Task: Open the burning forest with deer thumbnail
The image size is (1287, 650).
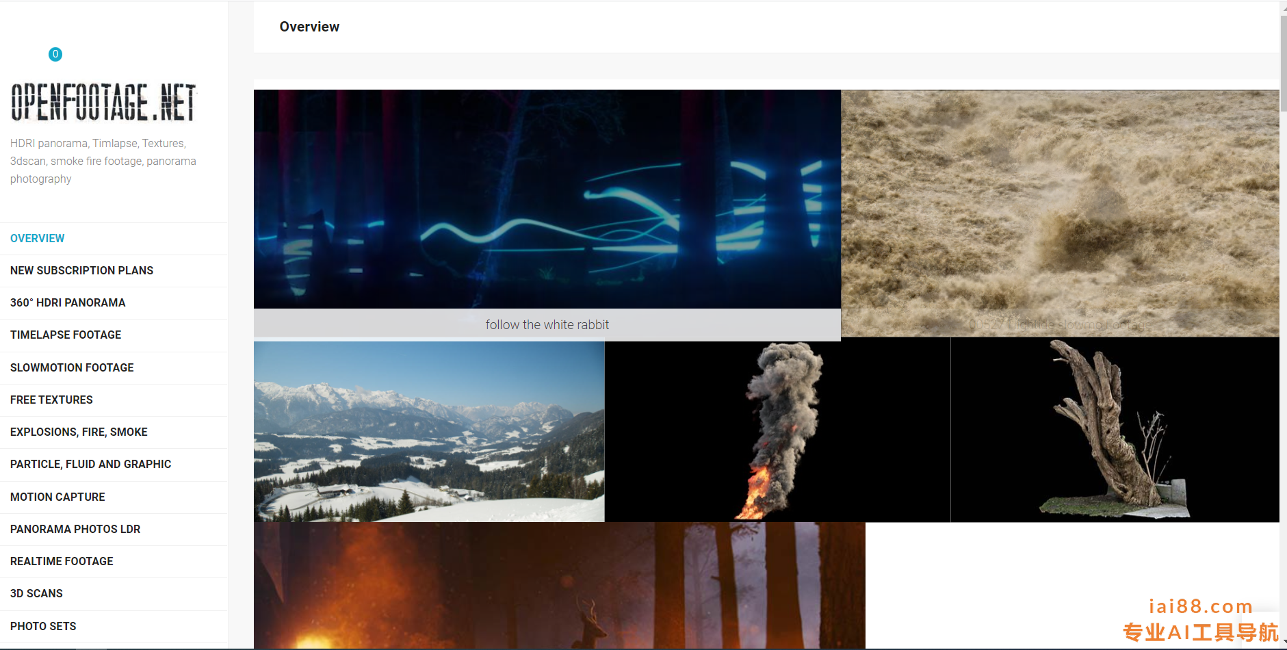Action: [x=559, y=586]
